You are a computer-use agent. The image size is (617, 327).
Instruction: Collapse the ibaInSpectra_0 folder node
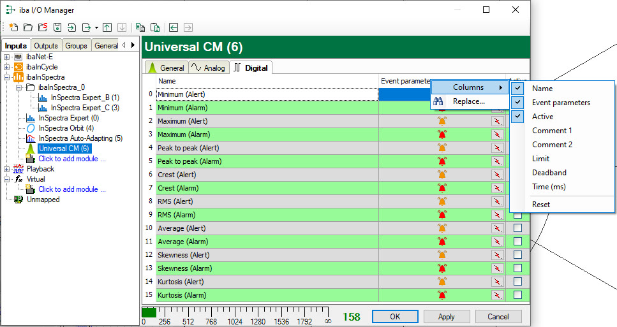point(19,87)
